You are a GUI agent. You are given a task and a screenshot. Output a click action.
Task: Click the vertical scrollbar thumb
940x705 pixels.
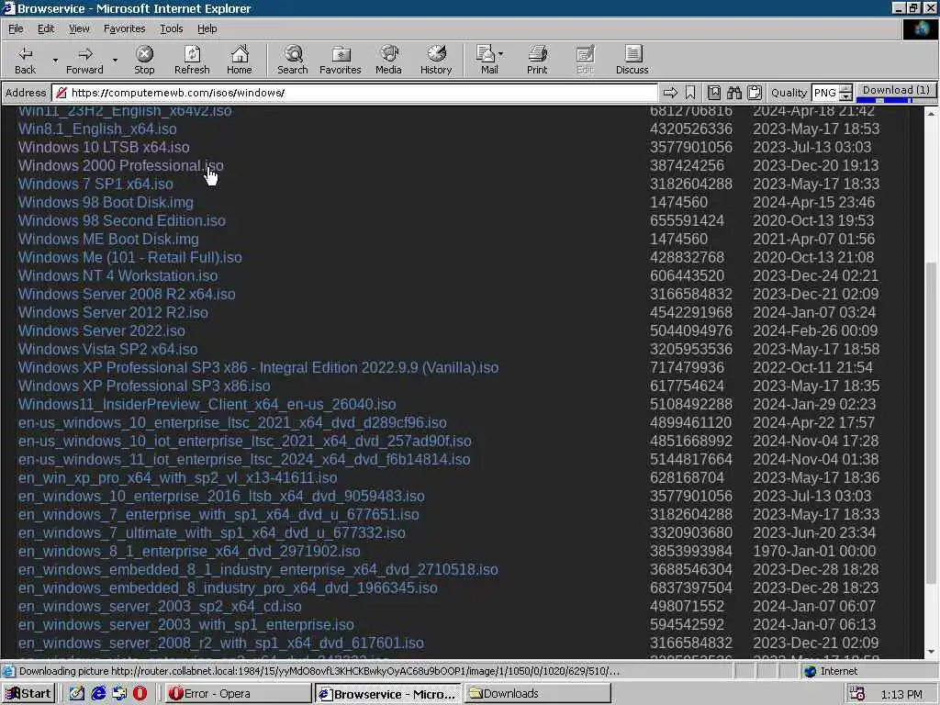pos(931,423)
